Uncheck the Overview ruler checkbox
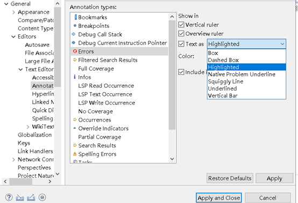Screen dimensions: 298x203 tap(181, 34)
